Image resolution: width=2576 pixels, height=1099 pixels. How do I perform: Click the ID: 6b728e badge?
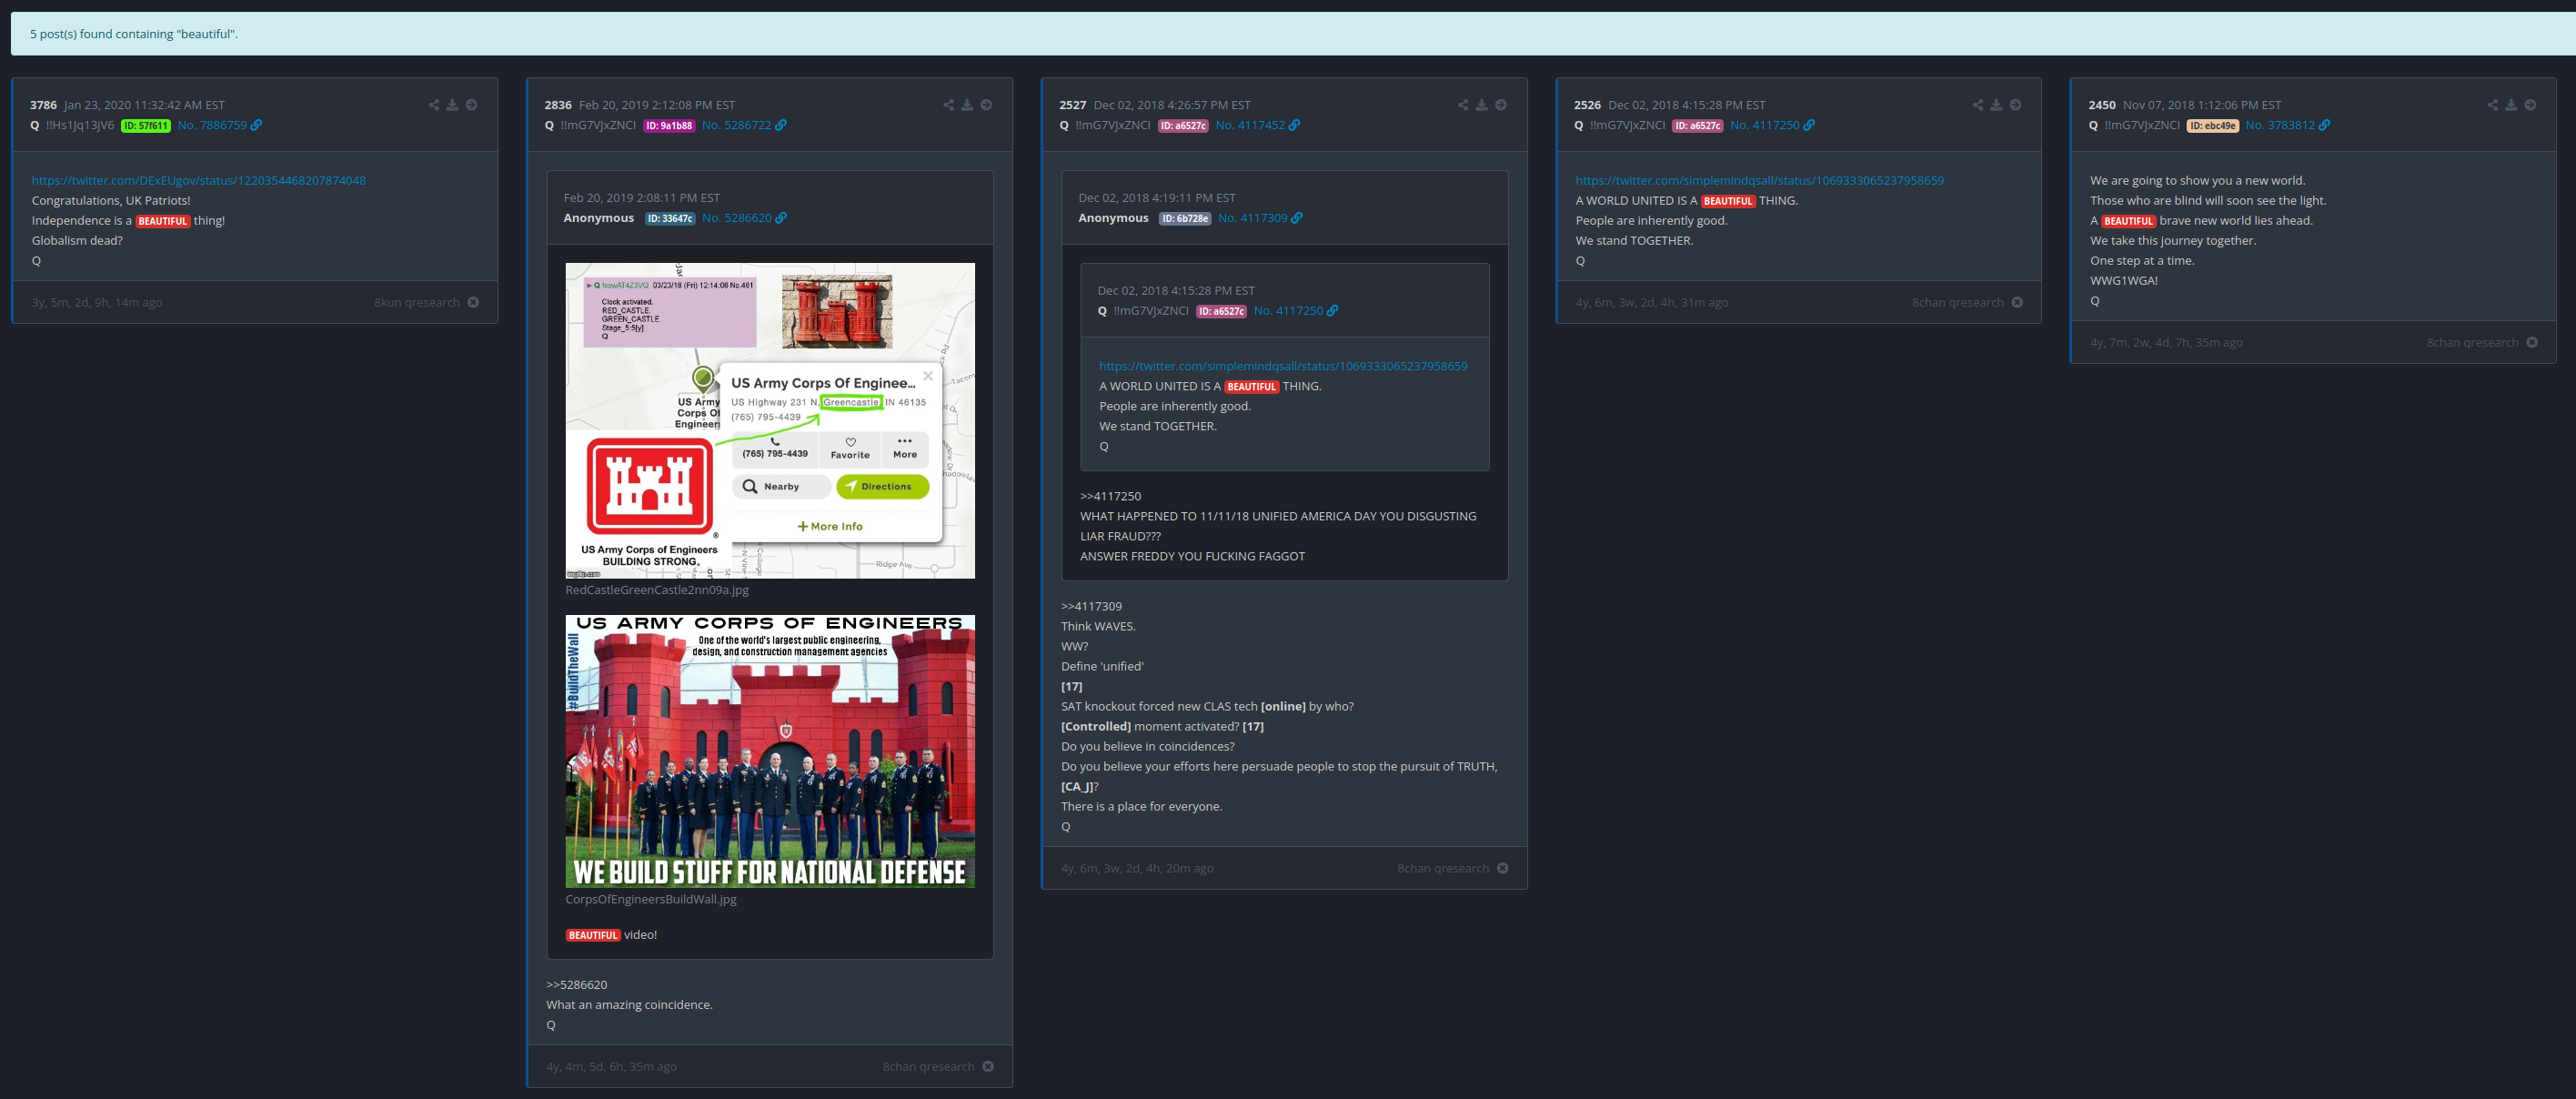click(x=1184, y=219)
